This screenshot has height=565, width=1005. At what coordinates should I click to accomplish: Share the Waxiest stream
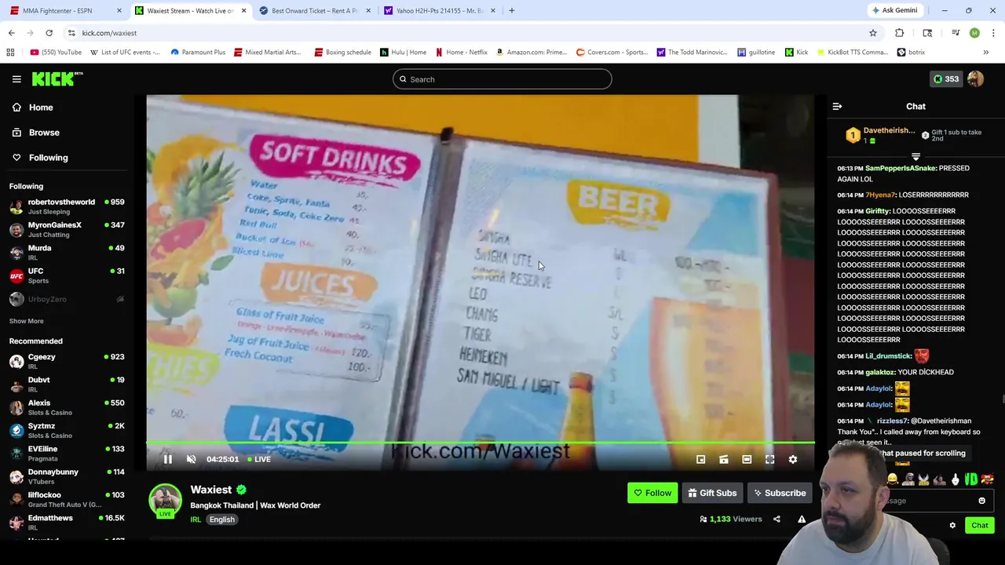[777, 519]
